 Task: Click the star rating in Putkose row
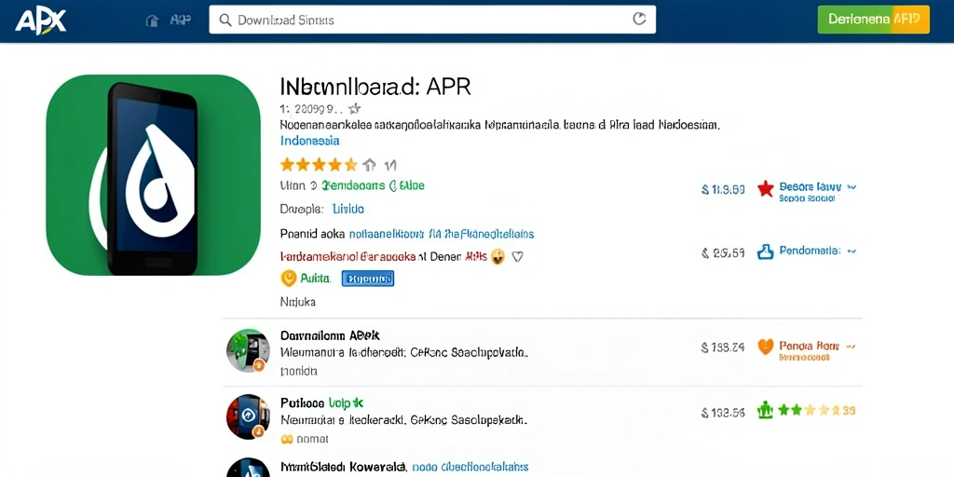tap(816, 411)
